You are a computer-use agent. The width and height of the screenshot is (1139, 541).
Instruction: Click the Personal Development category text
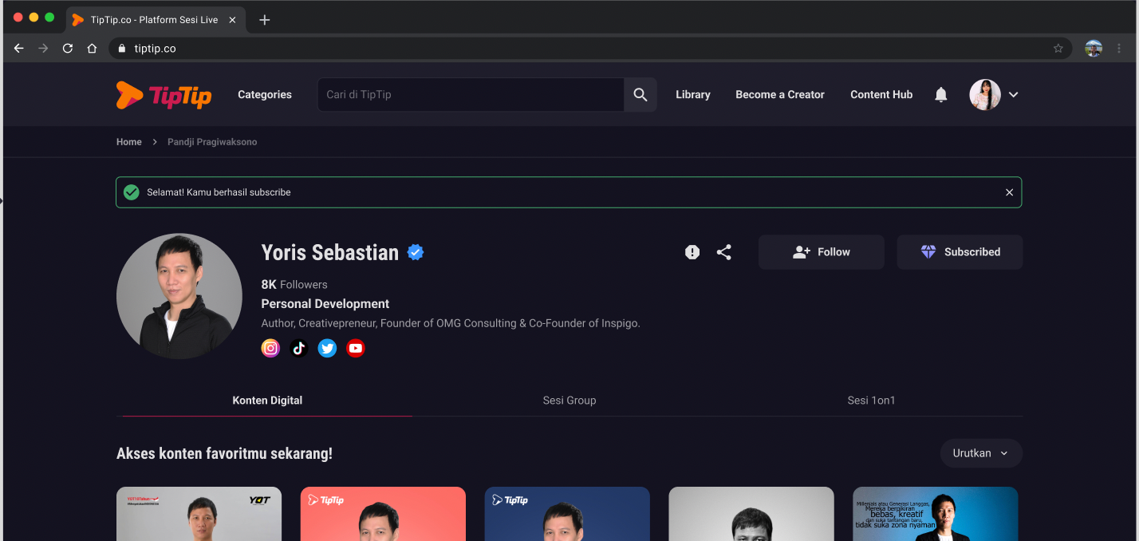(x=325, y=304)
